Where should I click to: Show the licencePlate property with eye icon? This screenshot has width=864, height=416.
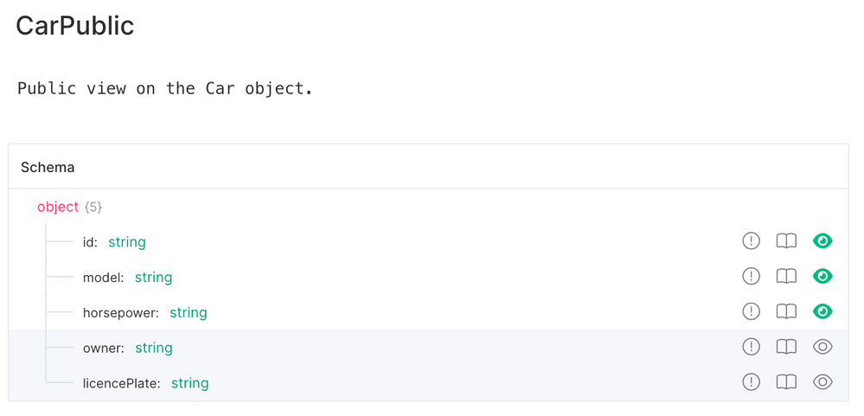(x=822, y=382)
